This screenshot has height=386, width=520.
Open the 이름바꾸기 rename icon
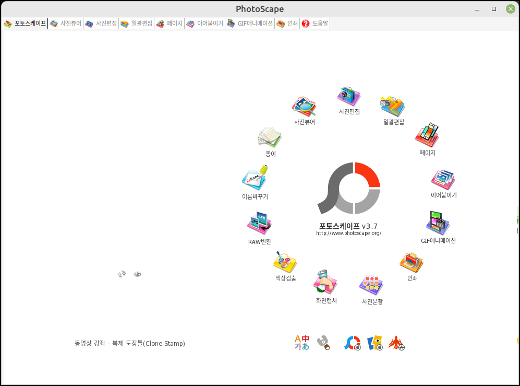pyautogui.click(x=255, y=178)
